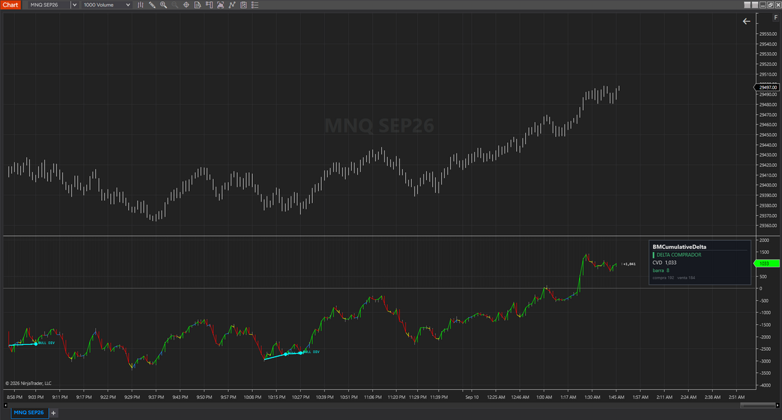Screen dimensions: 782x420
Task: Click the first blank button beside minimize
Action: (x=747, y=5)
